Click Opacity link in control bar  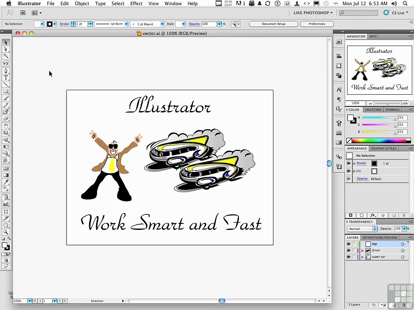[x=194, y=24]
